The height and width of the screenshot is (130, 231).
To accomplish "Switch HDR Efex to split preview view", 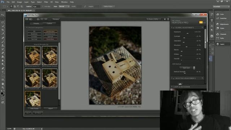I will 42,19.
